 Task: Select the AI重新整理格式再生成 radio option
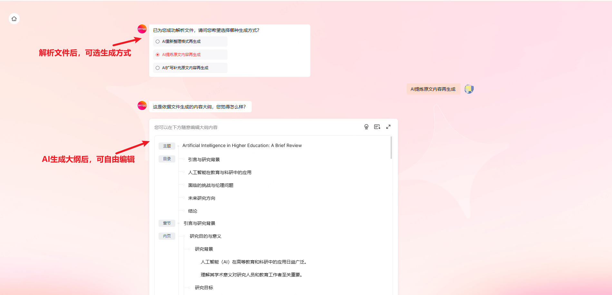tap(158, 41)
